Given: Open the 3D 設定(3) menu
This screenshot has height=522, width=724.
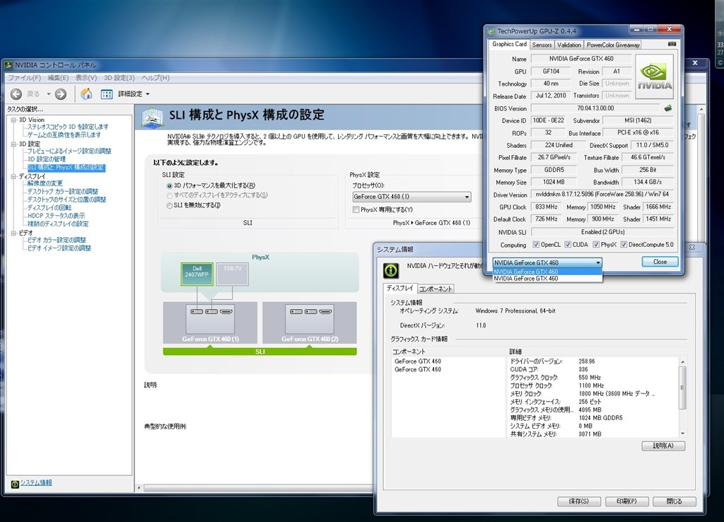Looking at the screenshot, I should [x=119, y=78].
